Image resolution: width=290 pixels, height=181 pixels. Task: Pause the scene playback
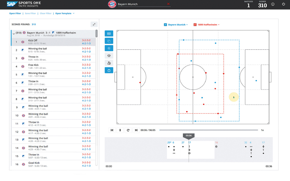click(120, 130)
